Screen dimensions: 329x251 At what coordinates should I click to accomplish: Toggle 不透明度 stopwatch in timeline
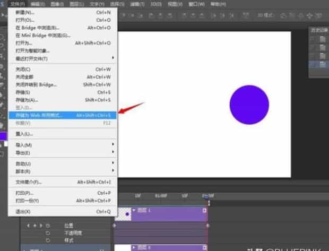pyautogui.click(x=47, y=233)
